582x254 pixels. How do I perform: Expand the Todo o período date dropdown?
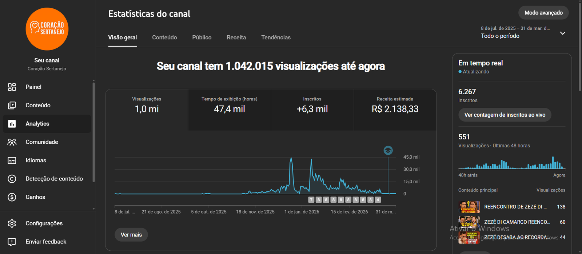coord(562,33)
